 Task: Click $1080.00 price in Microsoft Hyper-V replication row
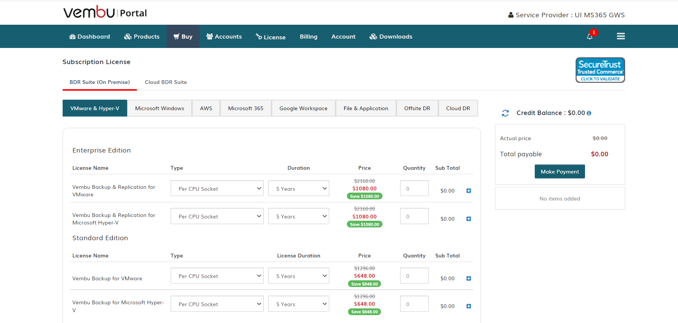click(x=364, y=217)
